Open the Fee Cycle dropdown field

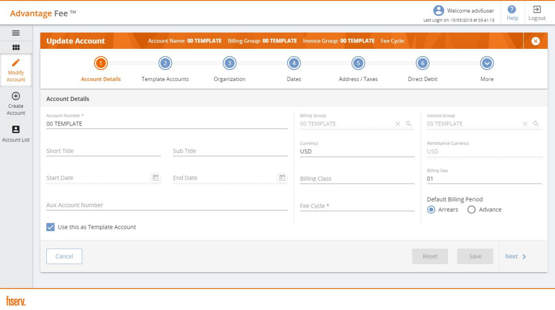357,206
